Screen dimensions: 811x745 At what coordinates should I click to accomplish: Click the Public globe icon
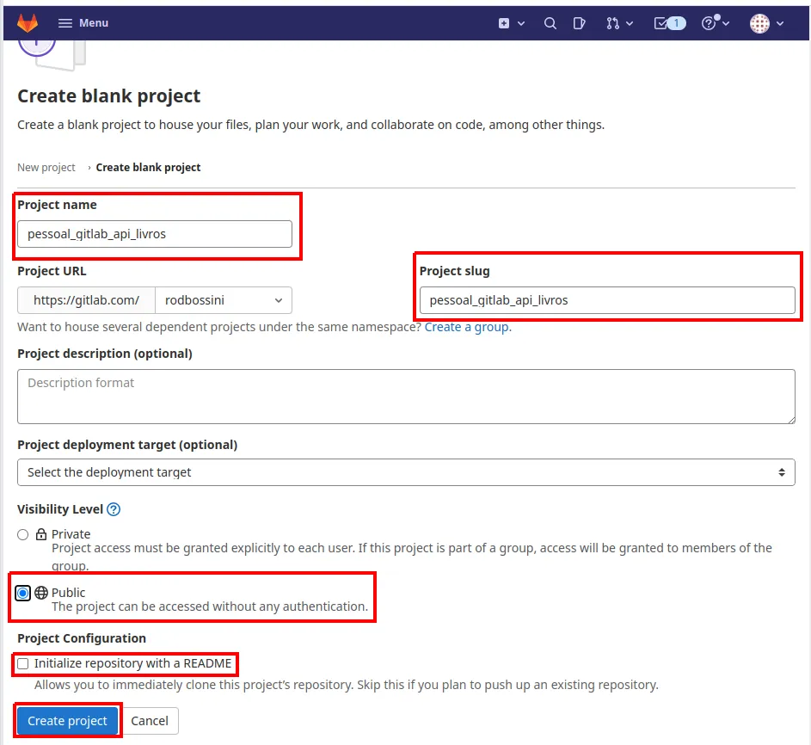(x=41, y=593)
